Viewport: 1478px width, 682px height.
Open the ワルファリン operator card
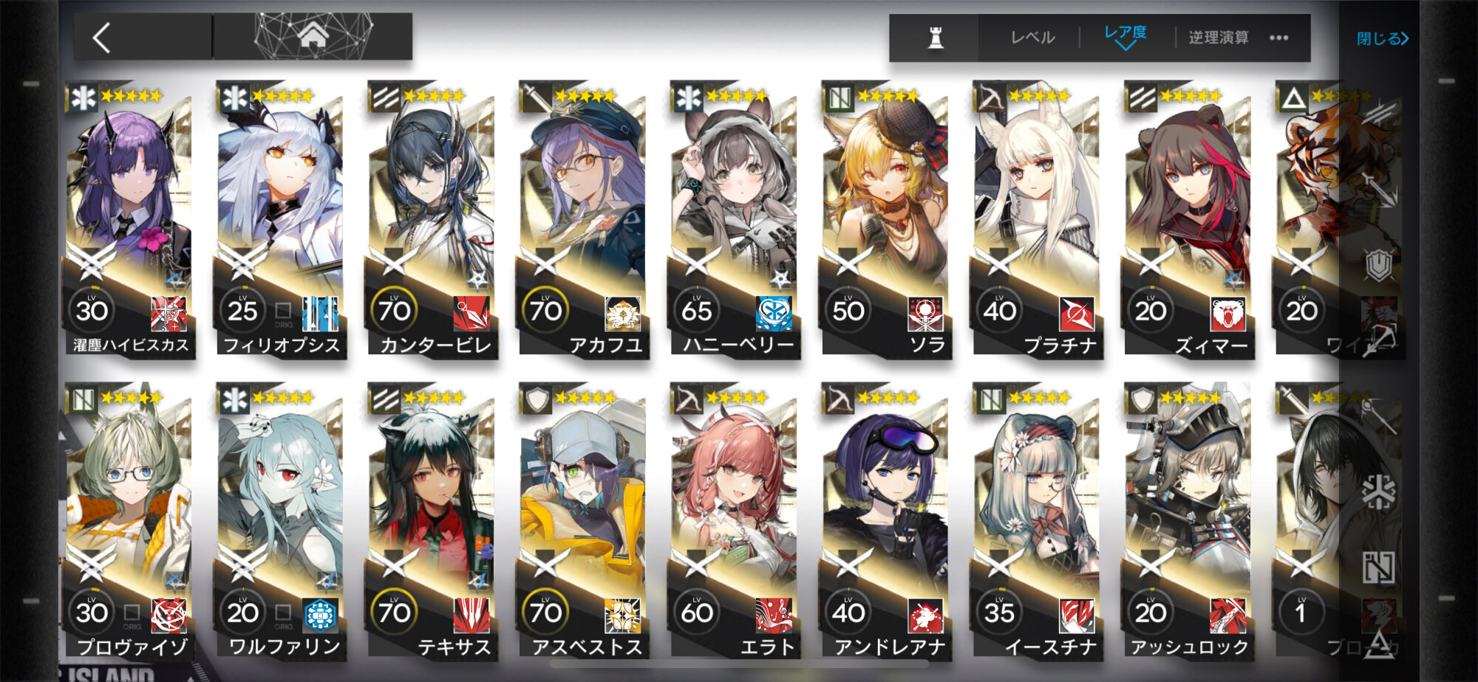point(281,520)
